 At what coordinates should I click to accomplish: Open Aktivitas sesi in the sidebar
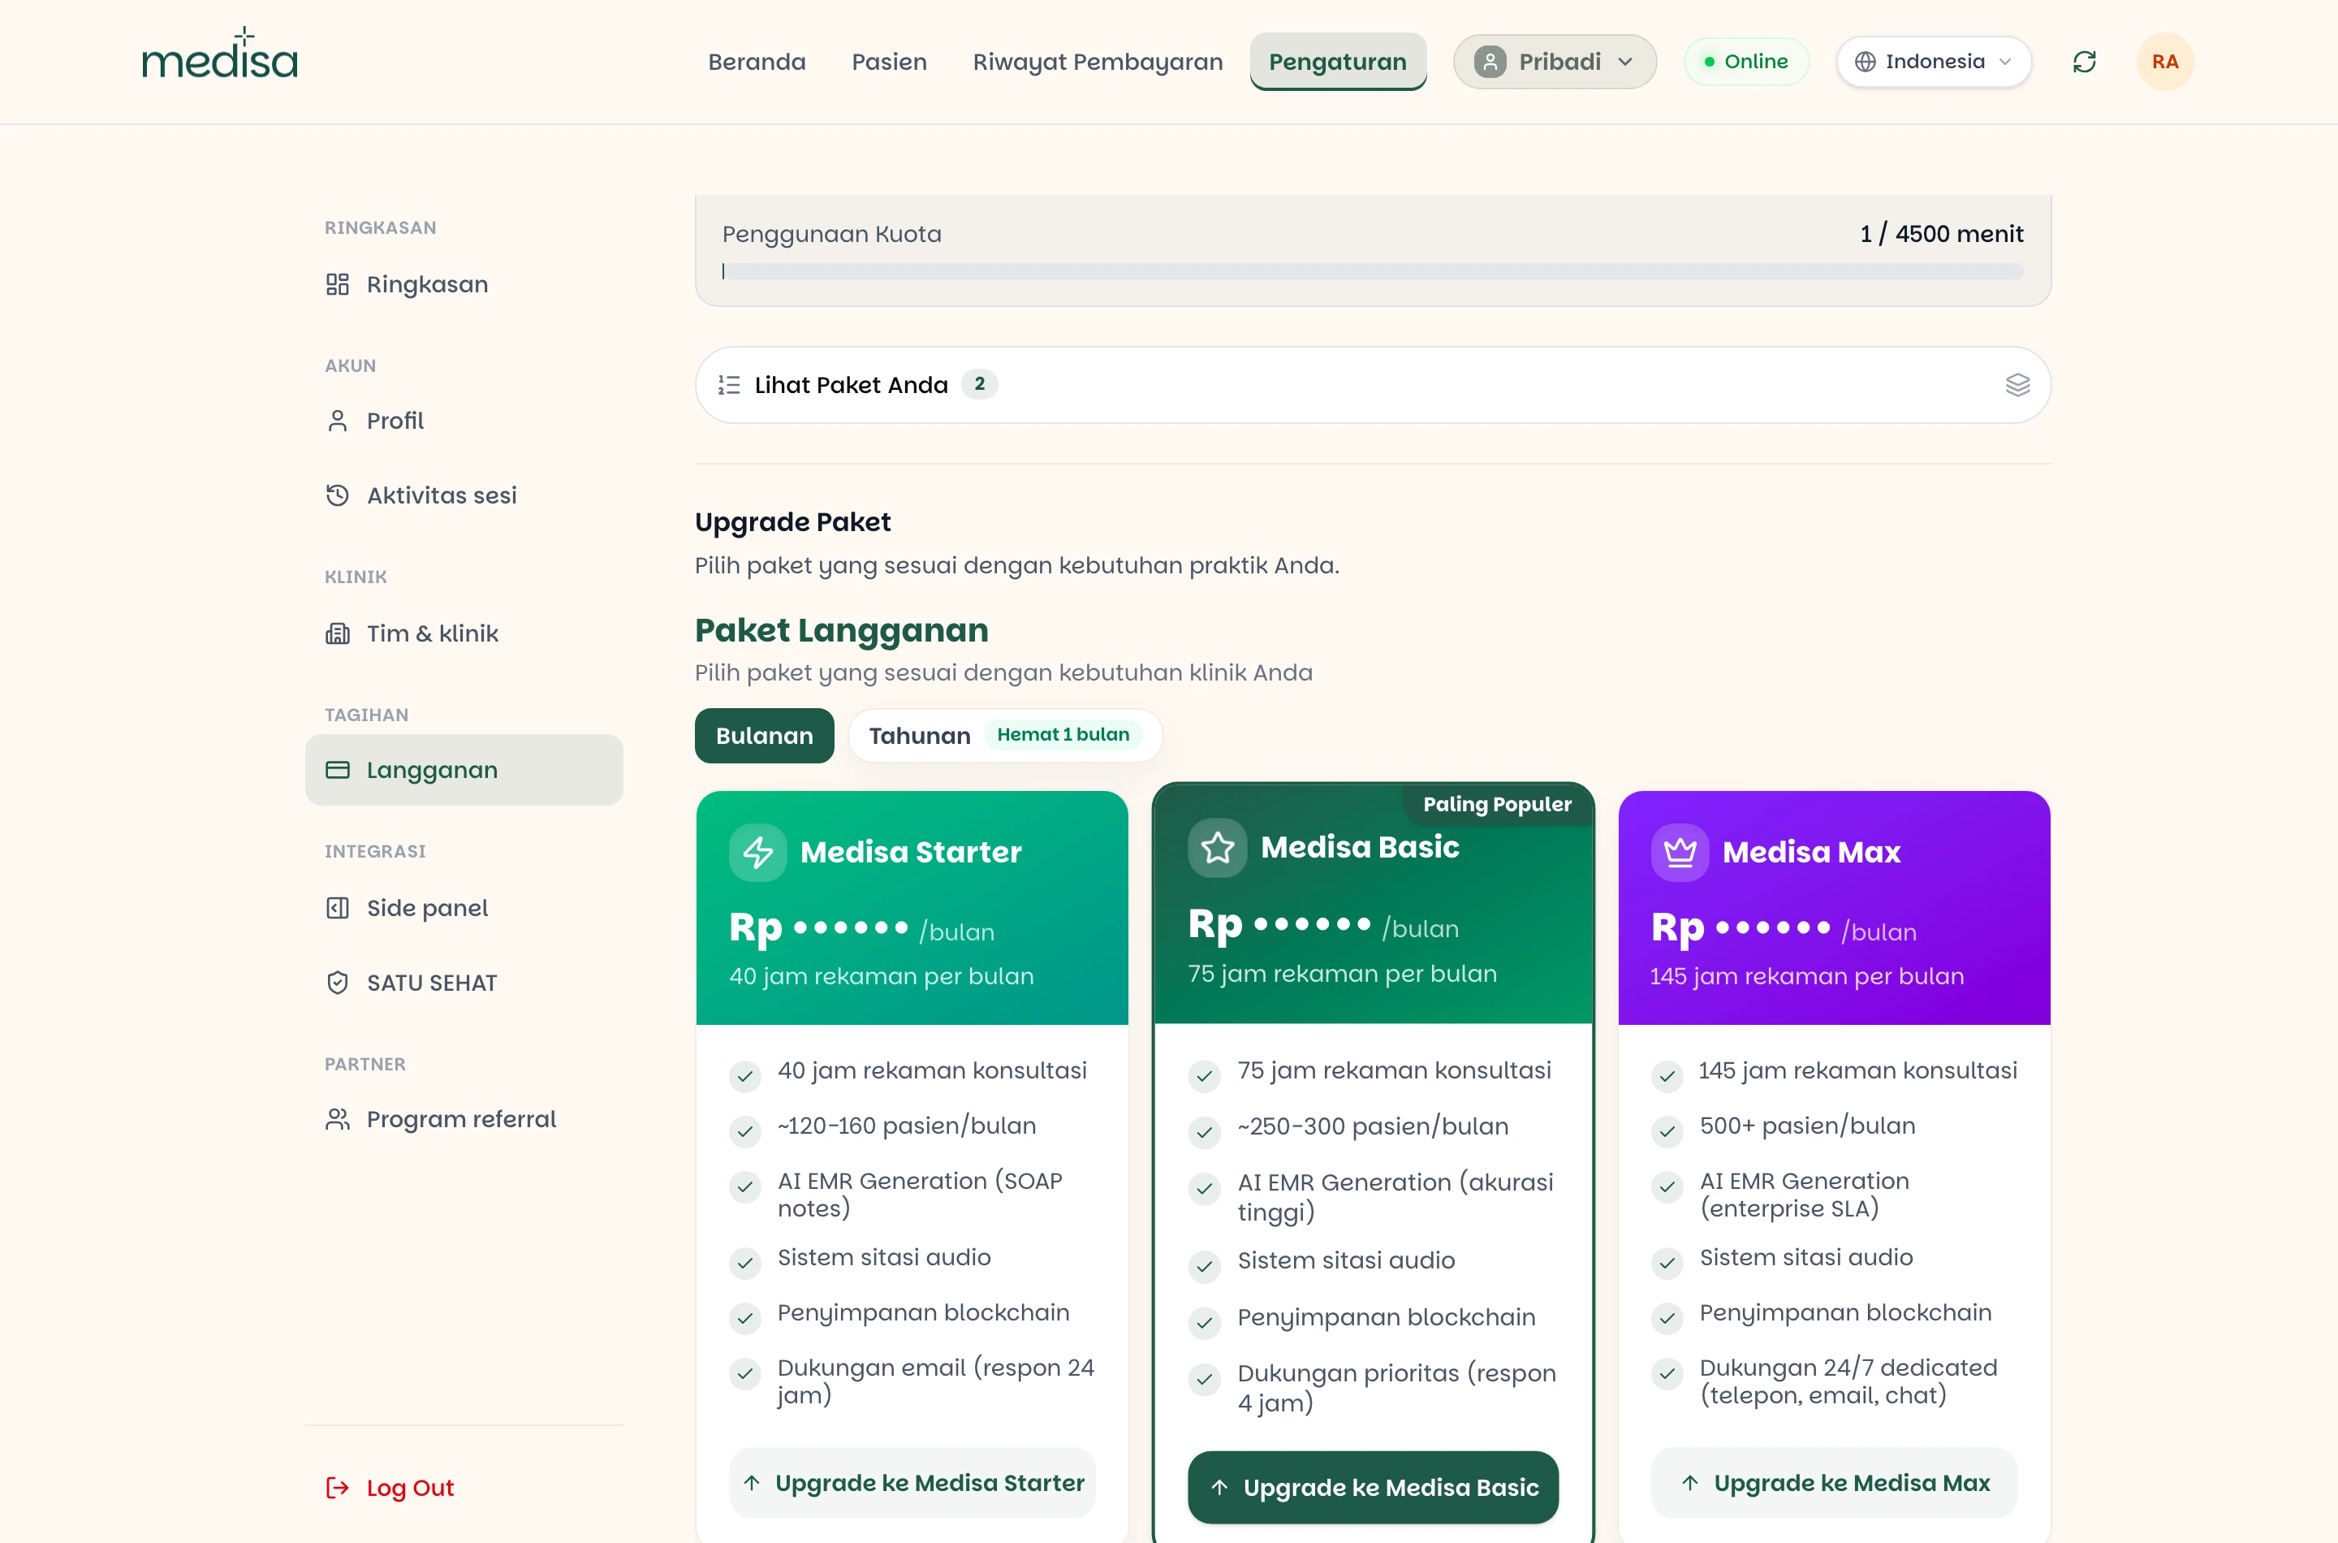coord(464,495)
